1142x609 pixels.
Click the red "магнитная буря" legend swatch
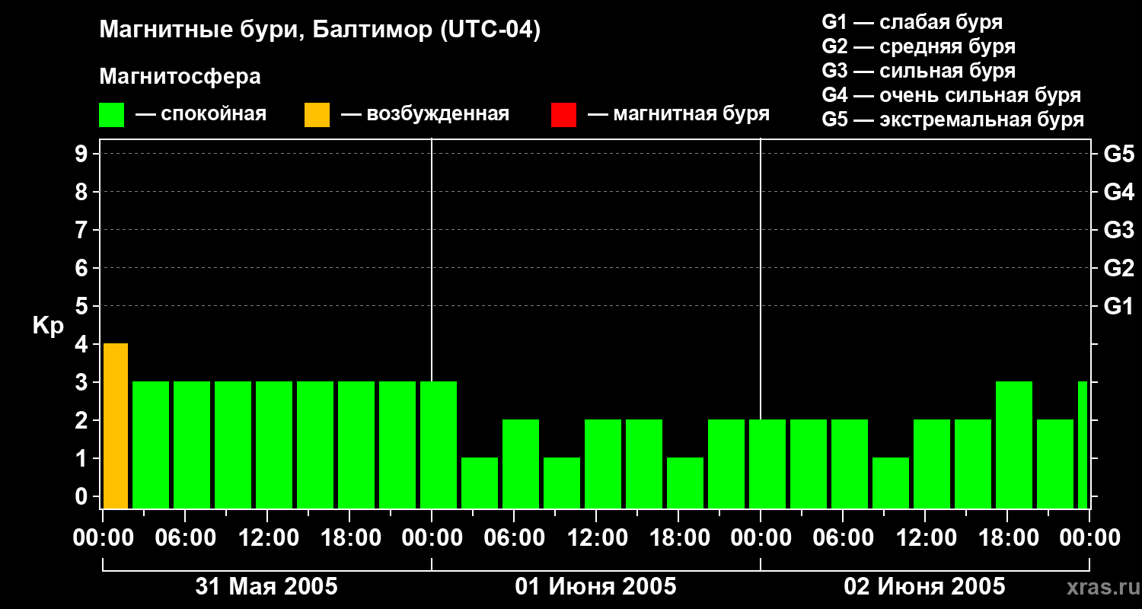coord(563,115)
